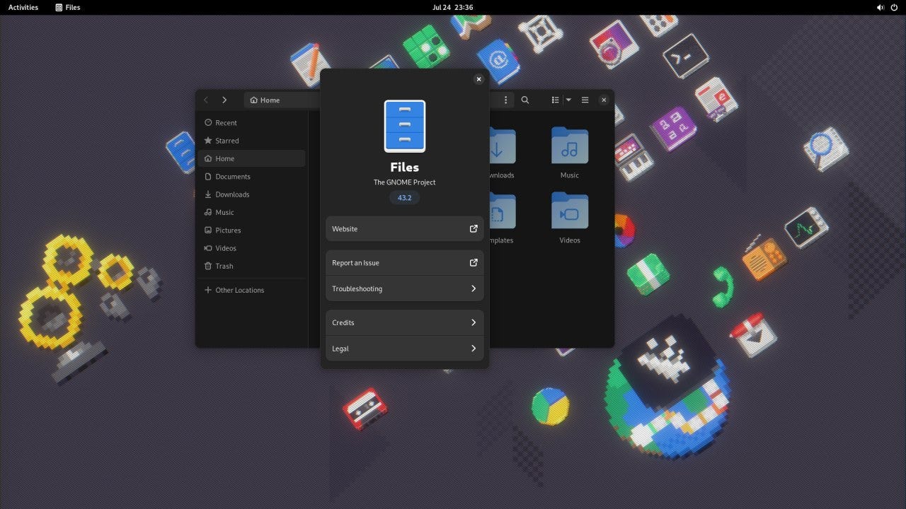This screenshot has width=906, height=509.
Task: Click the Home path bar button
Action: click(x=265, y=100)
